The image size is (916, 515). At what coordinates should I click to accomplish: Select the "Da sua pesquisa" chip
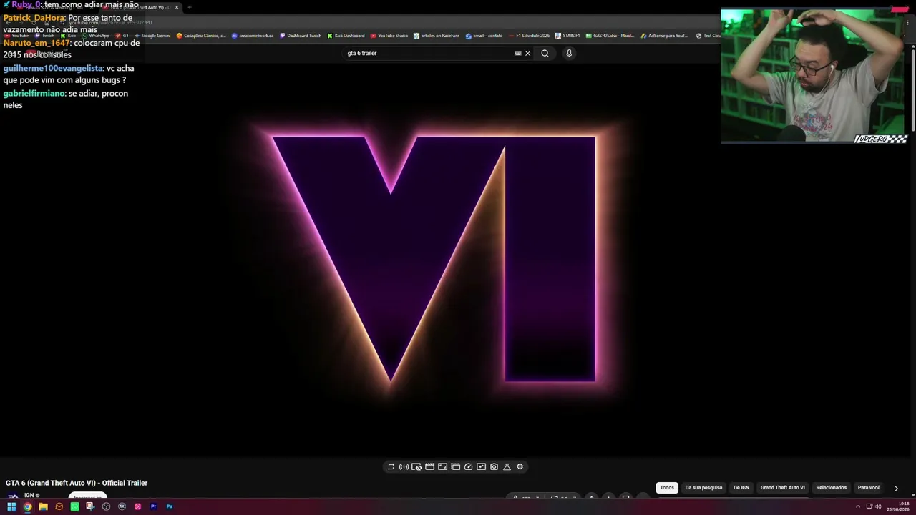click(x=703, y=488)
